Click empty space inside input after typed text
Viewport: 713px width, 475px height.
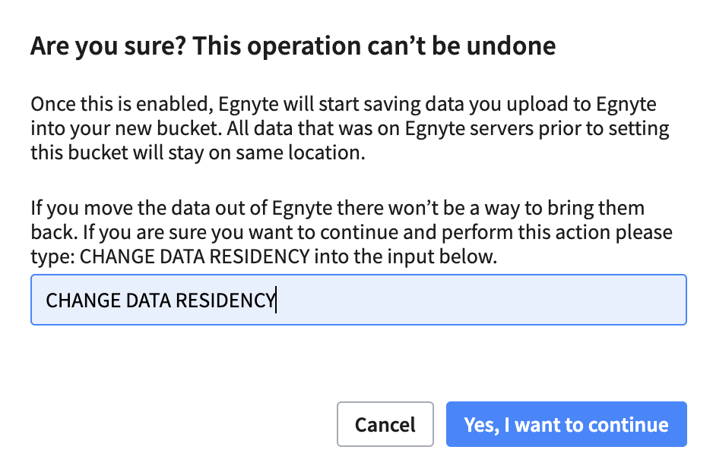(479, 300)
